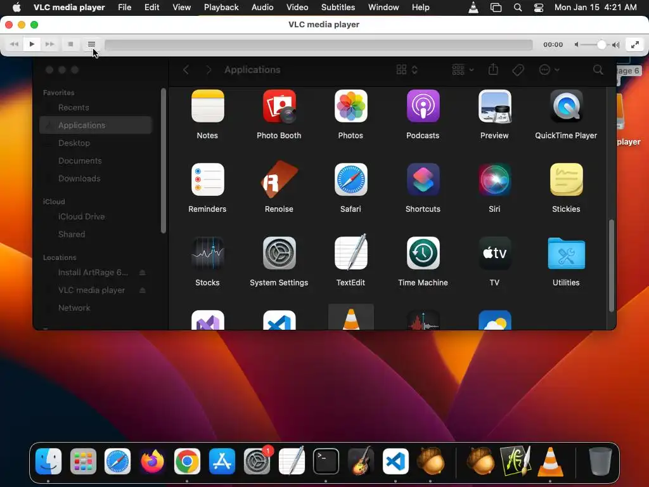This screenshot has width=649, height=487.
Task: Open the Playback menu
Action: coord(221,8)
